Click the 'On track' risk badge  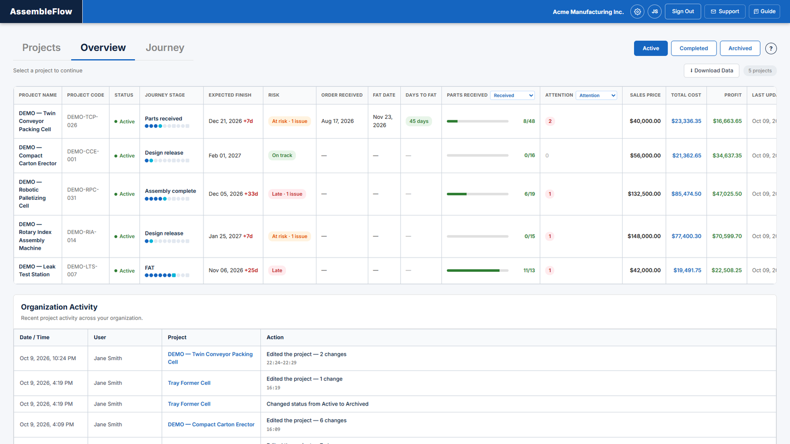coord(282,155)
